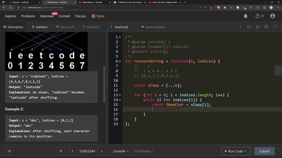Screen dimensions: 282x158
Task: Close the Shuffle String LeetCode tab
Action: tap(74, 2)
